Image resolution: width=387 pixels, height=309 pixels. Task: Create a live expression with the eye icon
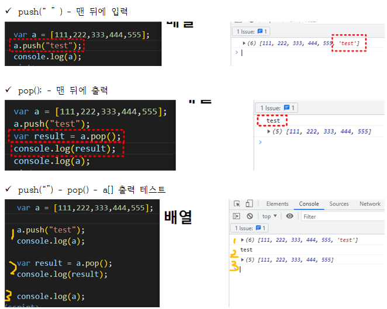289,216
